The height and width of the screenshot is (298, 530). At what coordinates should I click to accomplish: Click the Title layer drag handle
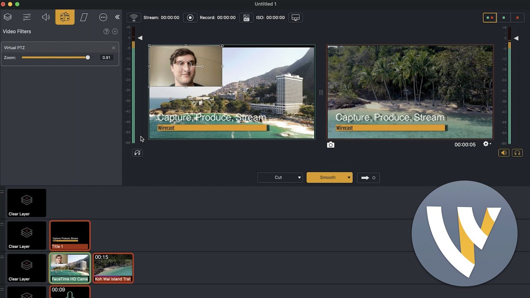(x=2, y=224)
